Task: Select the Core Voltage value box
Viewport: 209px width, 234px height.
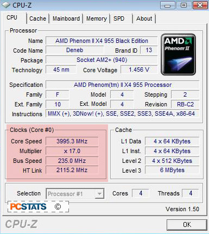Action: pos(139,69)
